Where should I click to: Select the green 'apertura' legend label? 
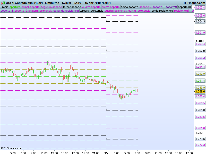(x=15, y=7)
